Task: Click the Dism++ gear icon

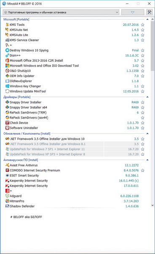Action: click(7, 55)
